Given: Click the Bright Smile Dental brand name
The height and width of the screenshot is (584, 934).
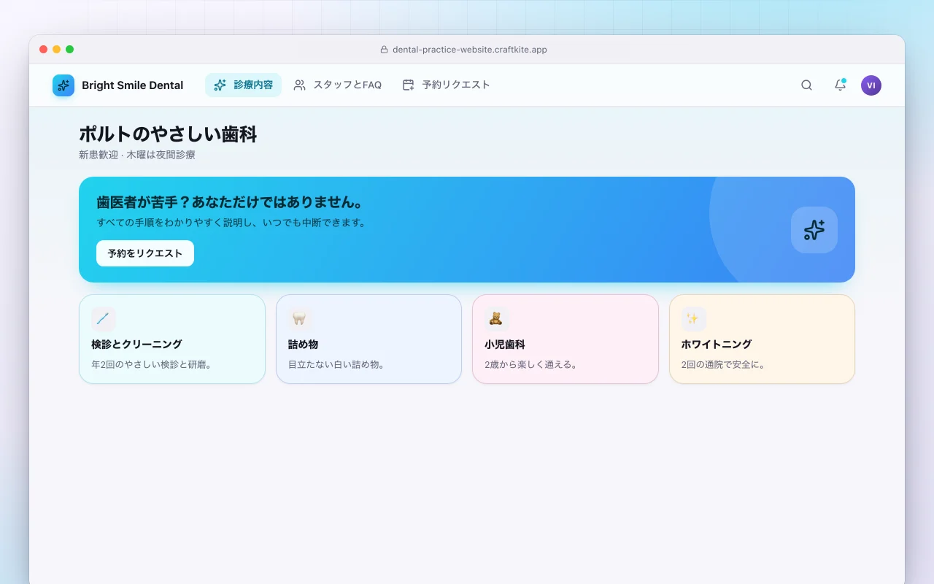Looking at the screenshot, I should click(x=133, y=85).
